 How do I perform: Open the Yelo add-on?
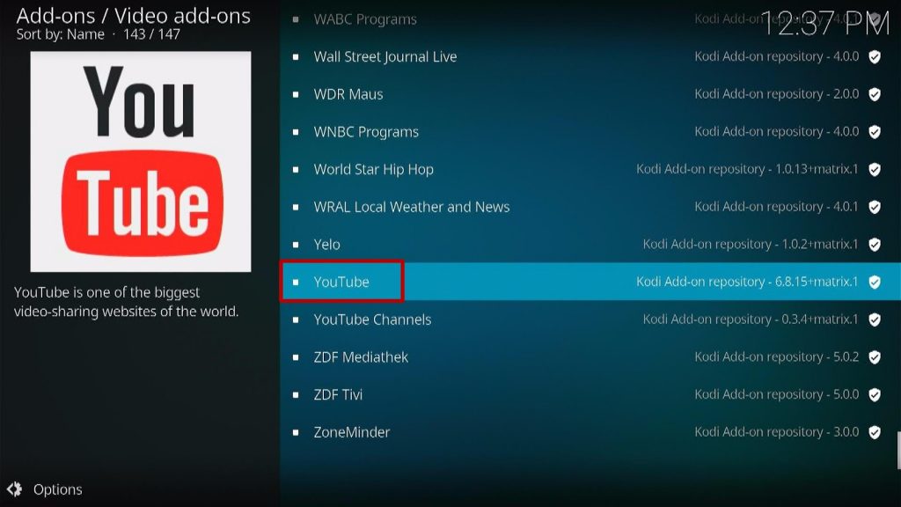590,245
